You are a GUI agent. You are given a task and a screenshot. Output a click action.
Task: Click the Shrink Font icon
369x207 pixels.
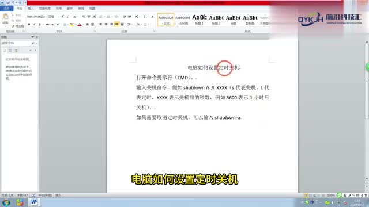click(x=68, y=17)
